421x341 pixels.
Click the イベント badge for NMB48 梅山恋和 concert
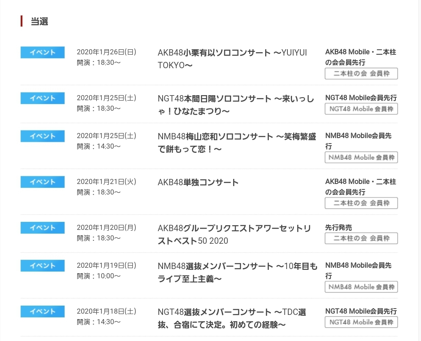click(x=42, y=136)
